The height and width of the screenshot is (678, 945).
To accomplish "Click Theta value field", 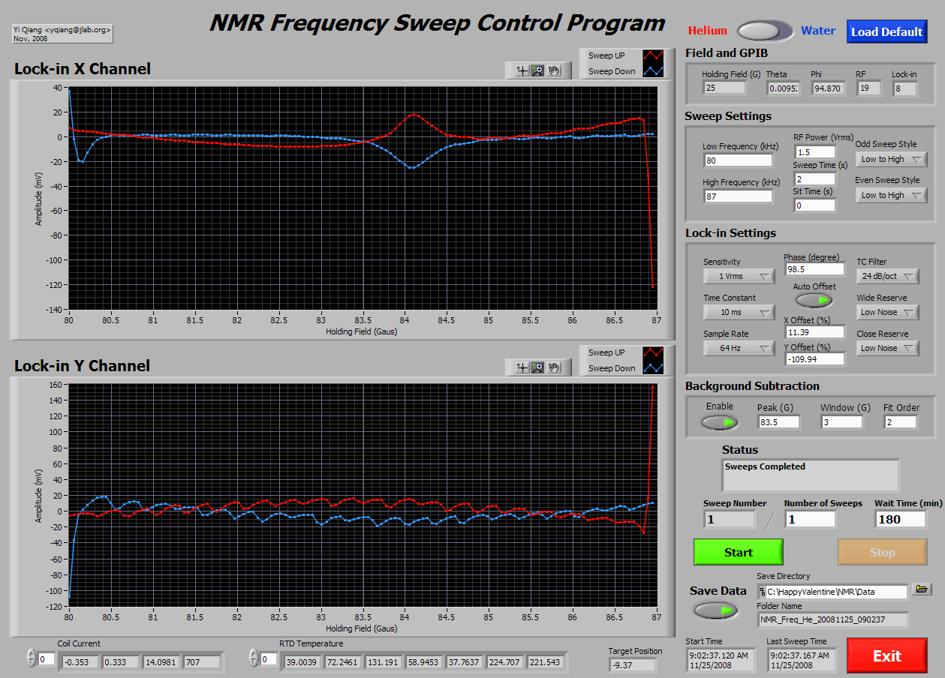I will pos(784,88).
